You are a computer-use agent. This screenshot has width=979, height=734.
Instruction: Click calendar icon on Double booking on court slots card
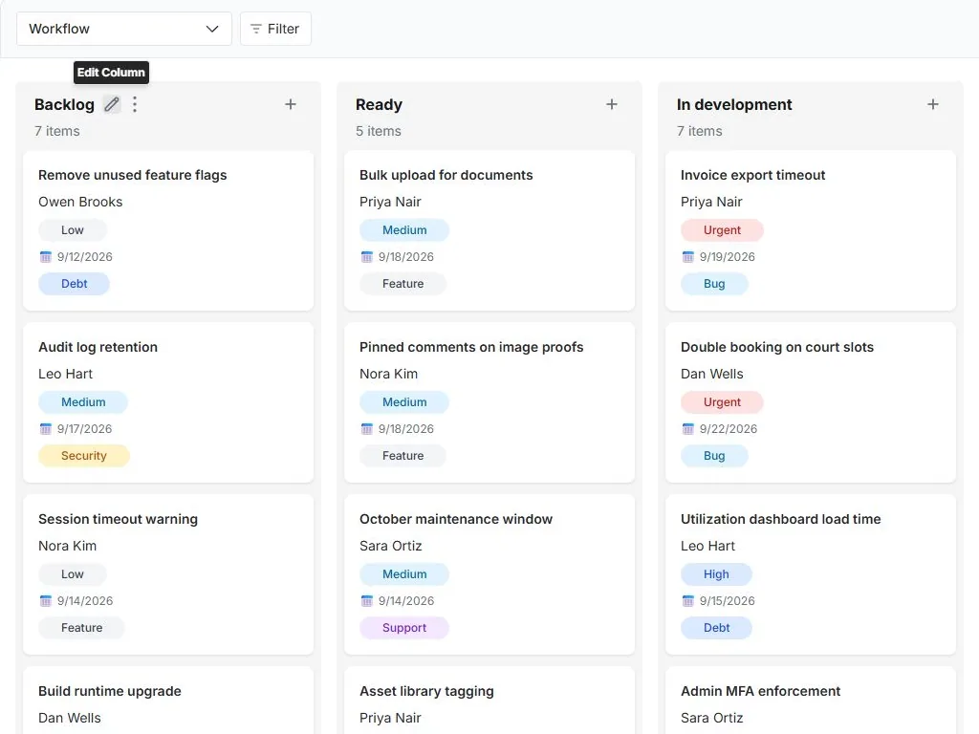(688, 429)
